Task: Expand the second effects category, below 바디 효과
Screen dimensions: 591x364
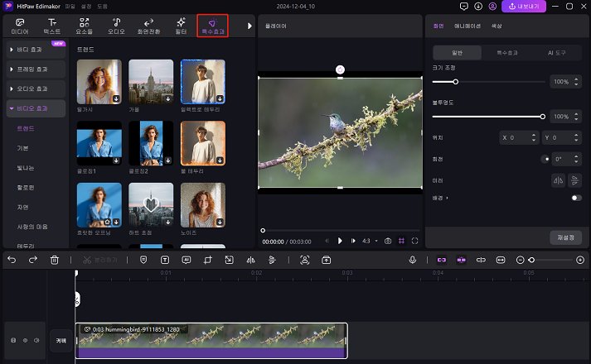Action: 36,69
